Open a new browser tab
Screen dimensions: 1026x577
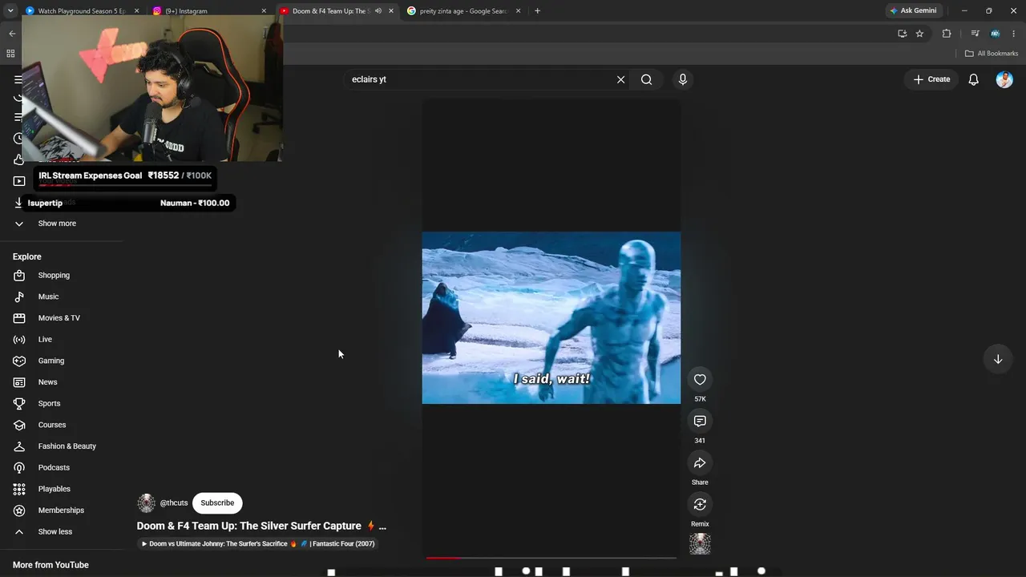537,11
